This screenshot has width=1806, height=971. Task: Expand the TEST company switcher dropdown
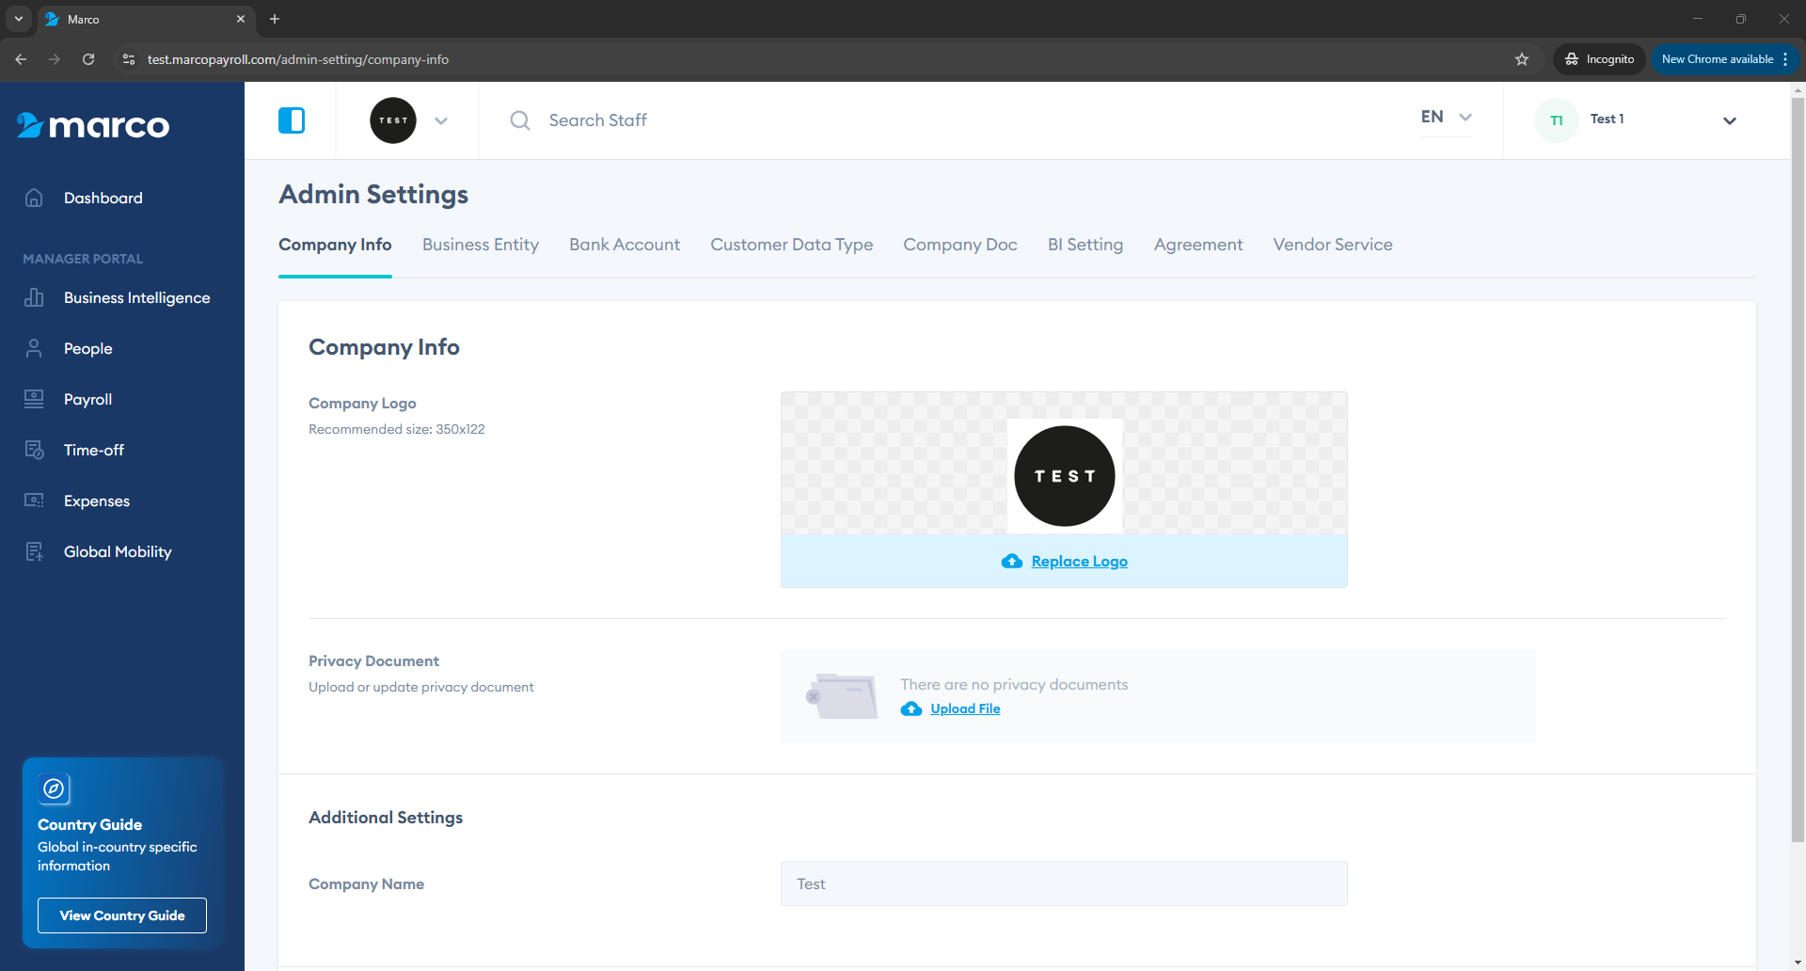coord(440,120)
